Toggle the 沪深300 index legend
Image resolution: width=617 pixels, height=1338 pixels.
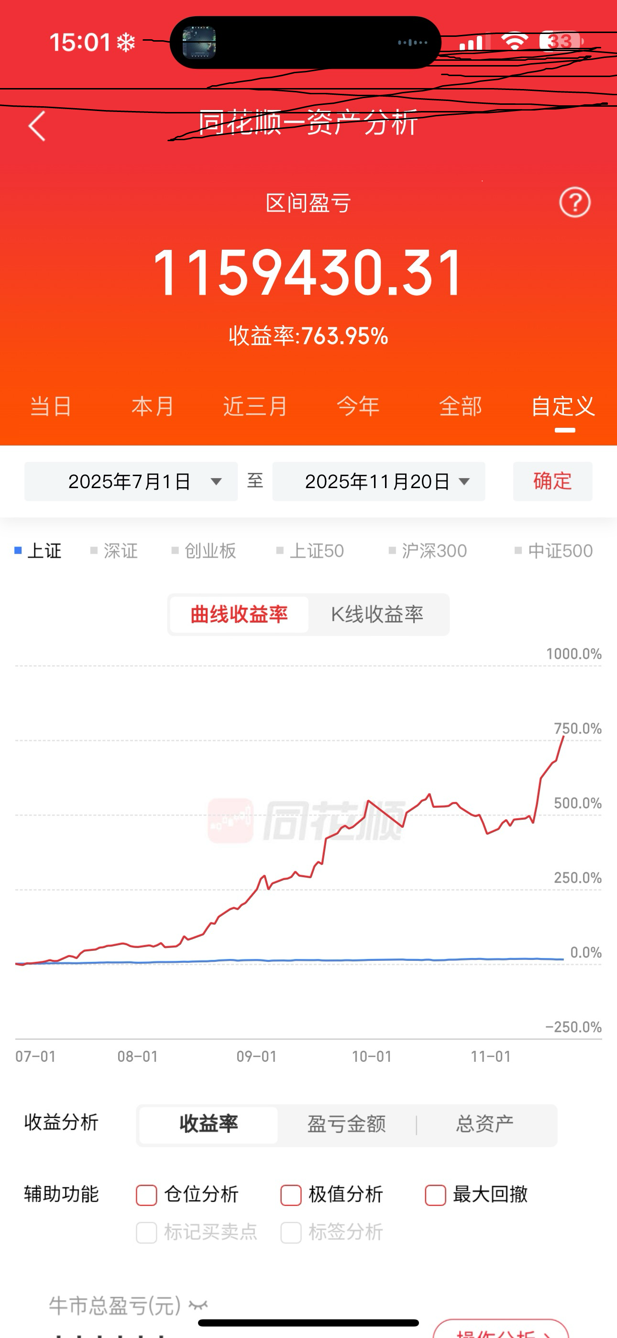[428, 551]
